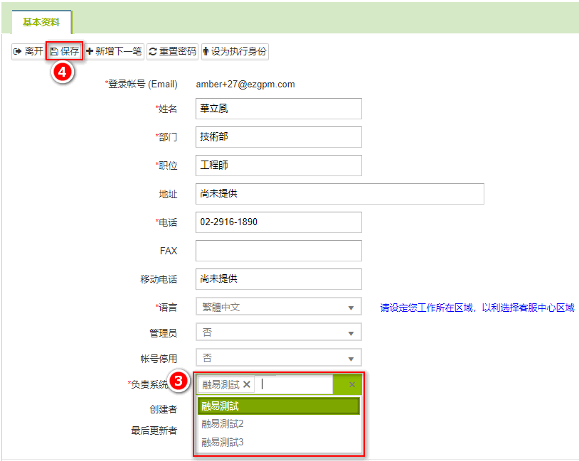The height and width of the screenshot is (461, 579).
Task: Click 新增下一笔 to add next record
Action: click(114, 52)
